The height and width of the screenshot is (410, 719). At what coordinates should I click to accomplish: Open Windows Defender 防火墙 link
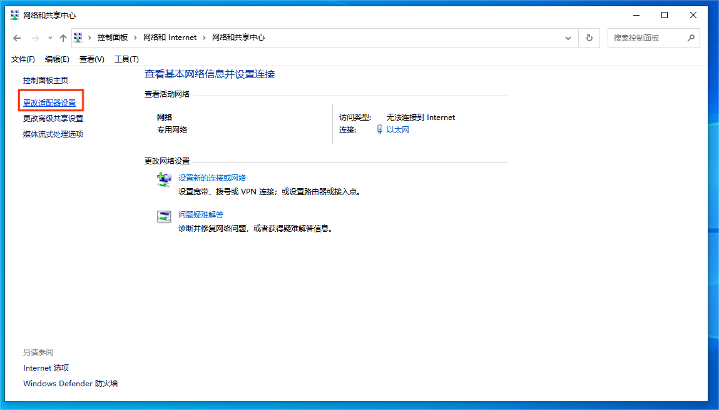pos(70,384)
